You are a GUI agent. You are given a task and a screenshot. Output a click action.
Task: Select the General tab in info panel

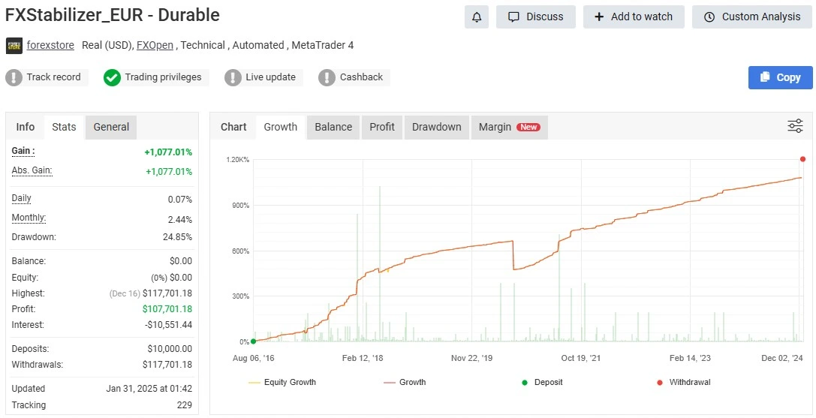pos(111,127)
